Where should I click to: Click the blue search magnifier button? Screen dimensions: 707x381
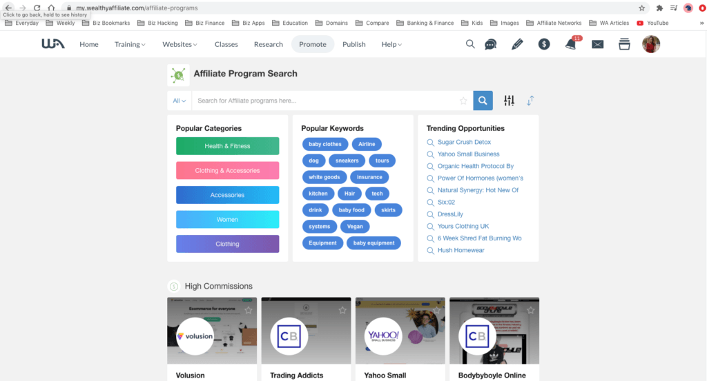tap(483, 101)
